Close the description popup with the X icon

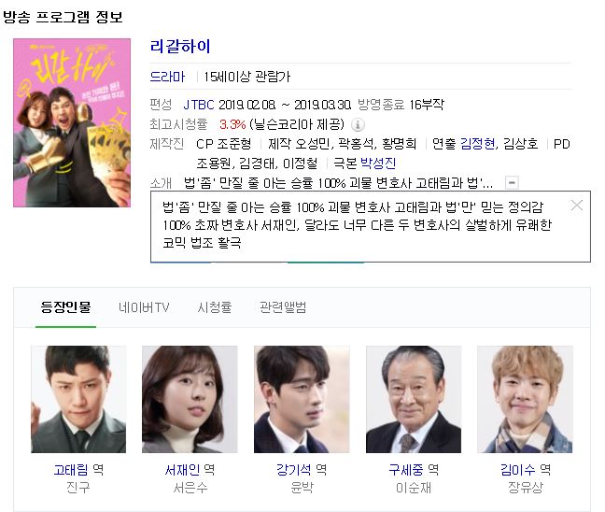tap(577, 205)
